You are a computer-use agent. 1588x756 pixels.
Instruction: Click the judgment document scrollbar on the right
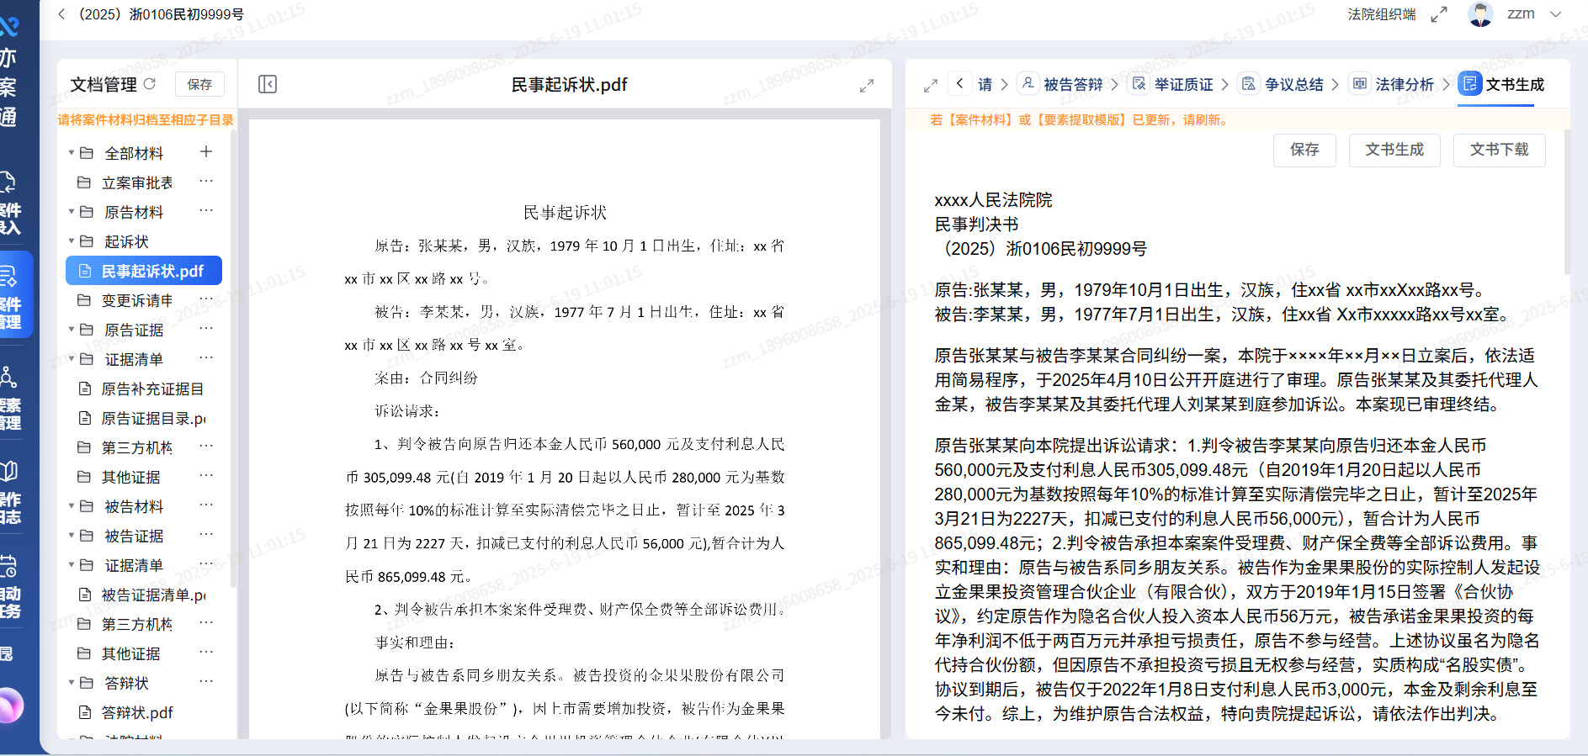point(1566,202)
